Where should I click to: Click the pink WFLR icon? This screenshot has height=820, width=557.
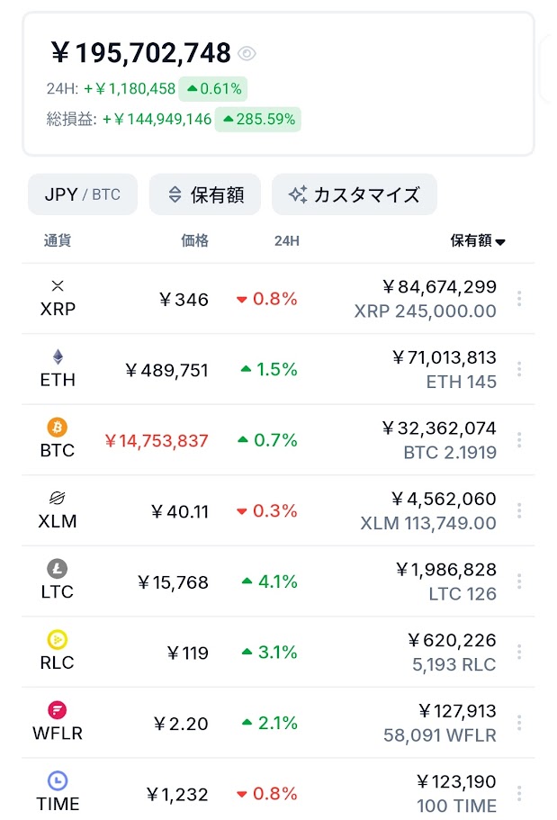tap(58, 710)
